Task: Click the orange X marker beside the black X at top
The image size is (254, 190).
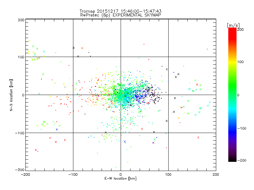Action: [82, 48]
